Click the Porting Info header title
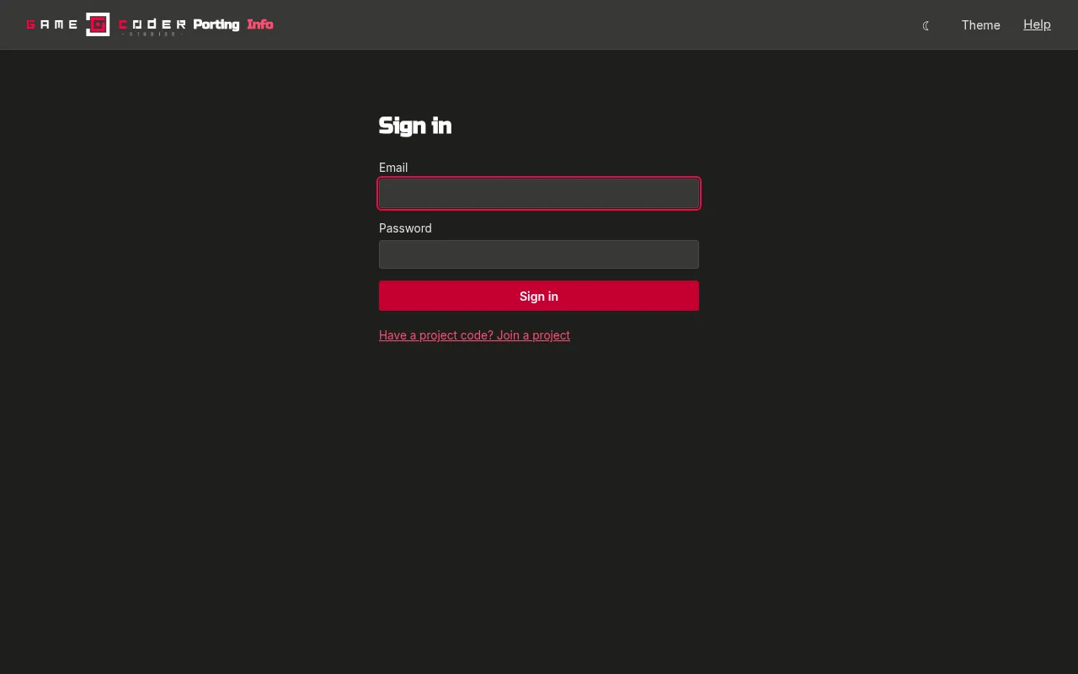Image resolution: width=1078 pixels, height=674 pixels. pyautogui.click(x=233, y=24)
